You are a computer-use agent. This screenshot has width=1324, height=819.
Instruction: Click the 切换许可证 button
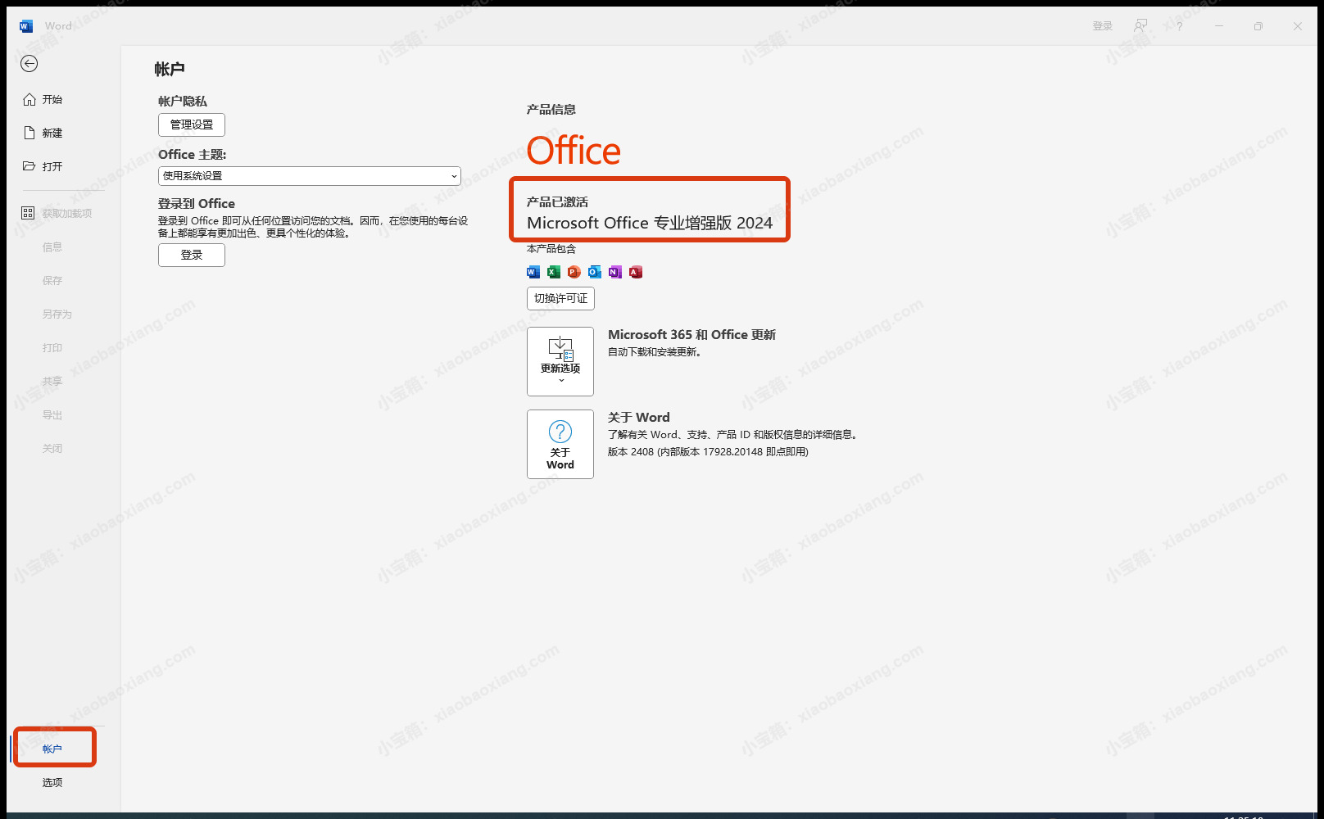click(560, 298)
